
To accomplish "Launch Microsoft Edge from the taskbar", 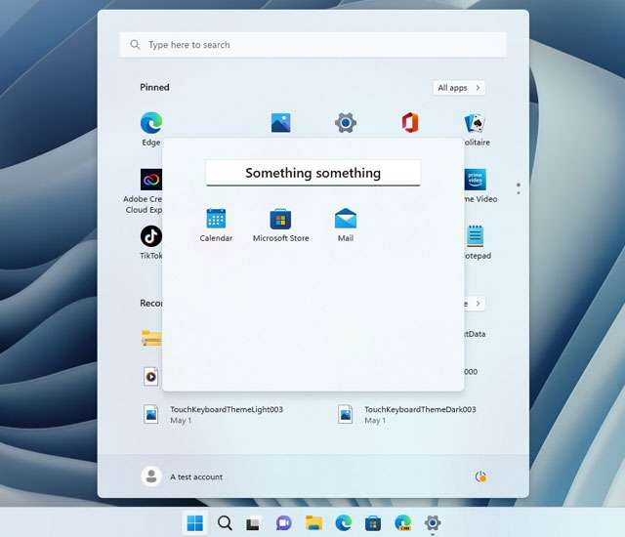I will (x=343, y=523).
